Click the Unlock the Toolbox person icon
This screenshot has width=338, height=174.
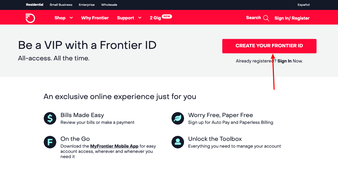(x=178, y=142)
